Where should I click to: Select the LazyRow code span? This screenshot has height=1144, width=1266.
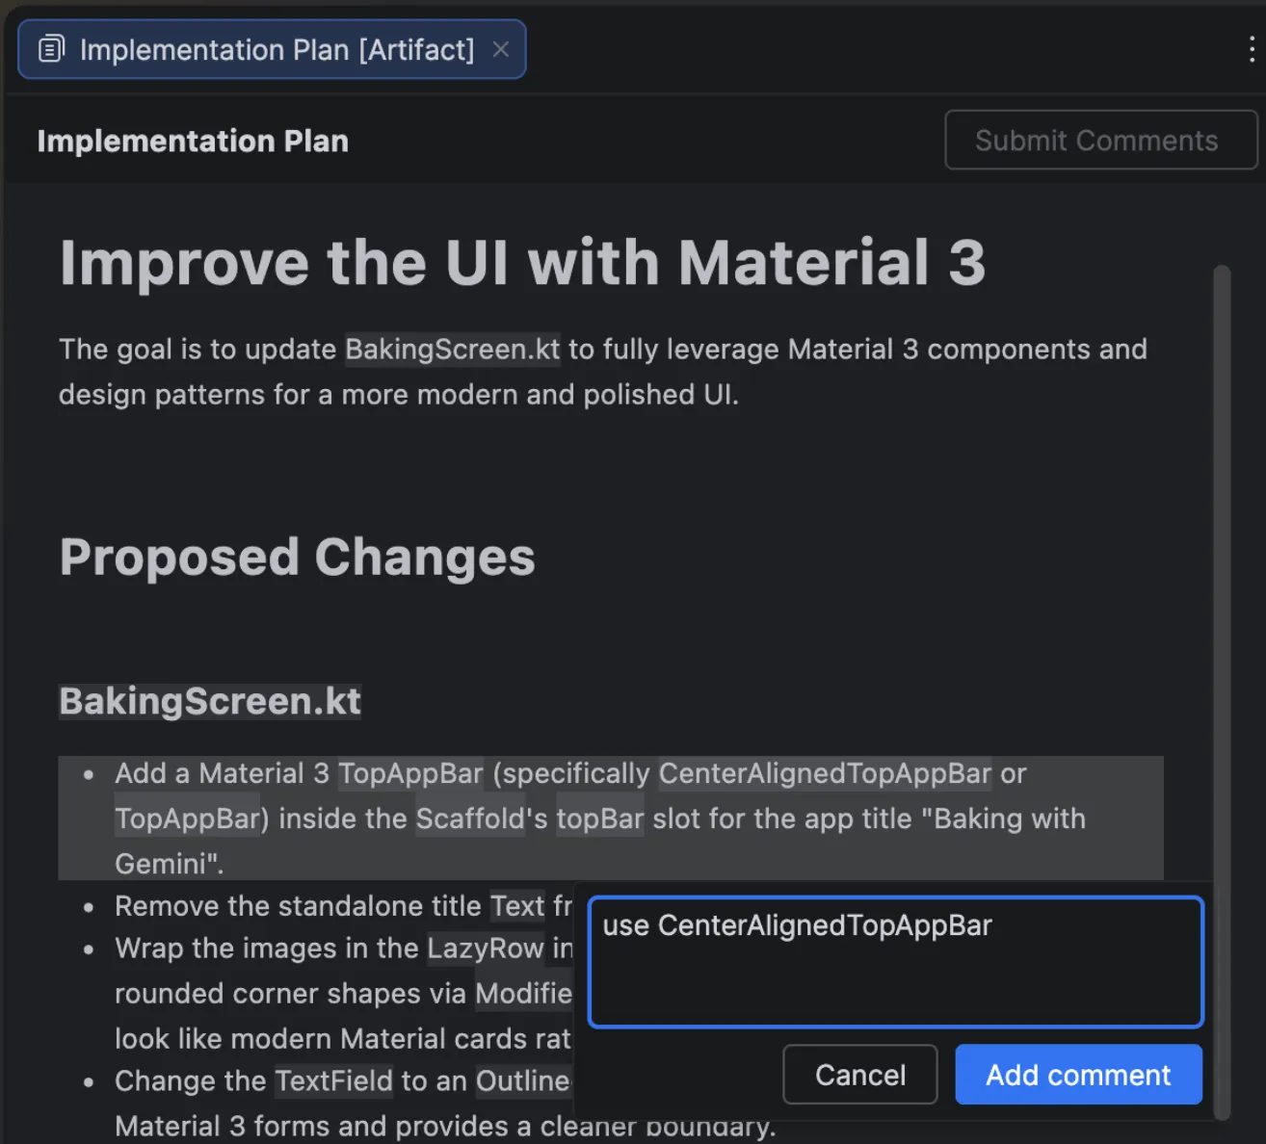pyautogui.click(x=485, y=948)
